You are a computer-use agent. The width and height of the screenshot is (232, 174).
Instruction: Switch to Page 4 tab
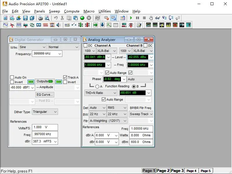[191, 171]
